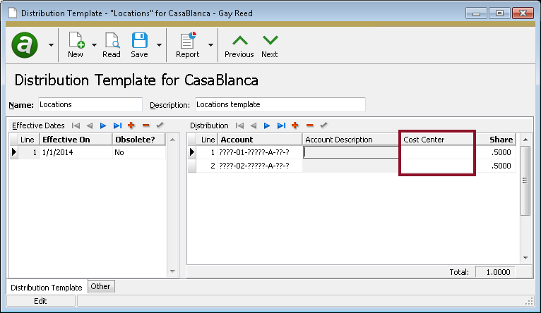This screenshot has height=313, width=541.
Task: Click the Name input field
Action: pos(90,104)
